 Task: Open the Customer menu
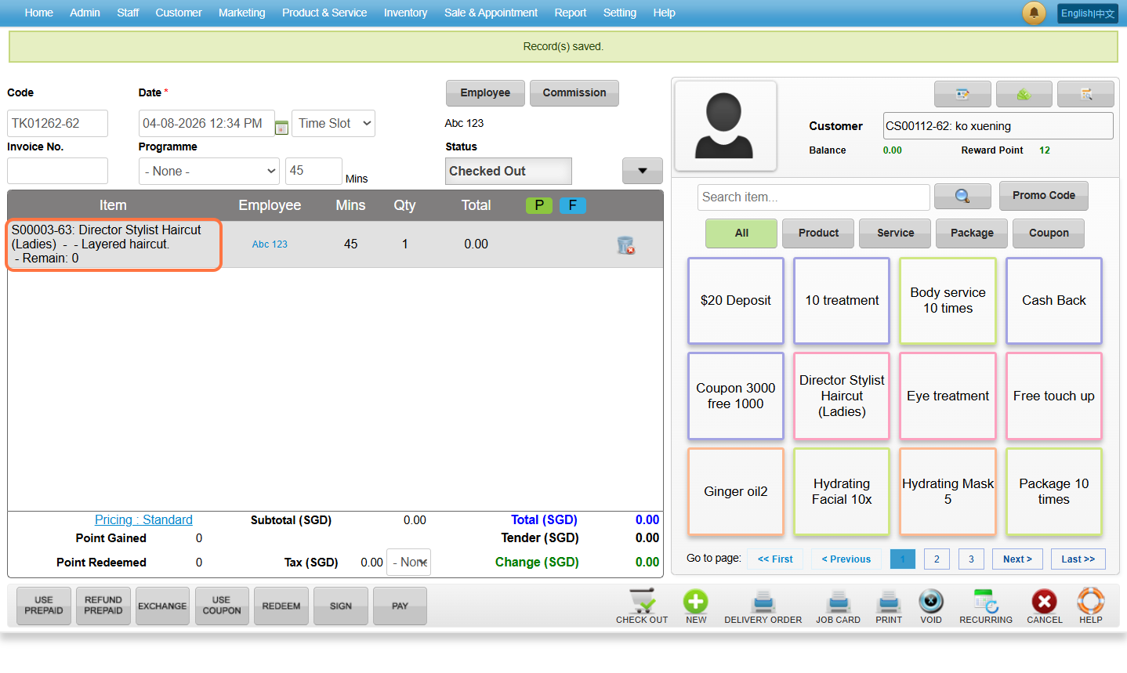[x=179, y=13]
